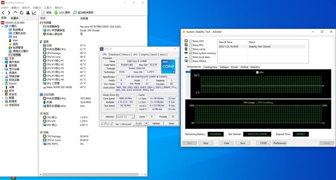The image size is (336, 180).
Task: Click the back navigation arrow in AIDA64 toolbar
Action: pyautogui.click(x=3, y=13)
